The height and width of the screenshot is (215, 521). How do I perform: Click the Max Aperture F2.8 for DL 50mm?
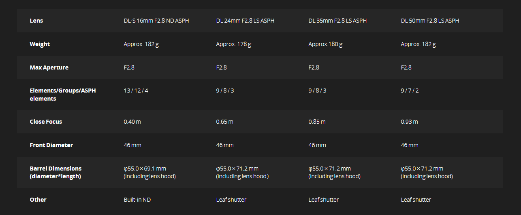(x=406, y=67)
